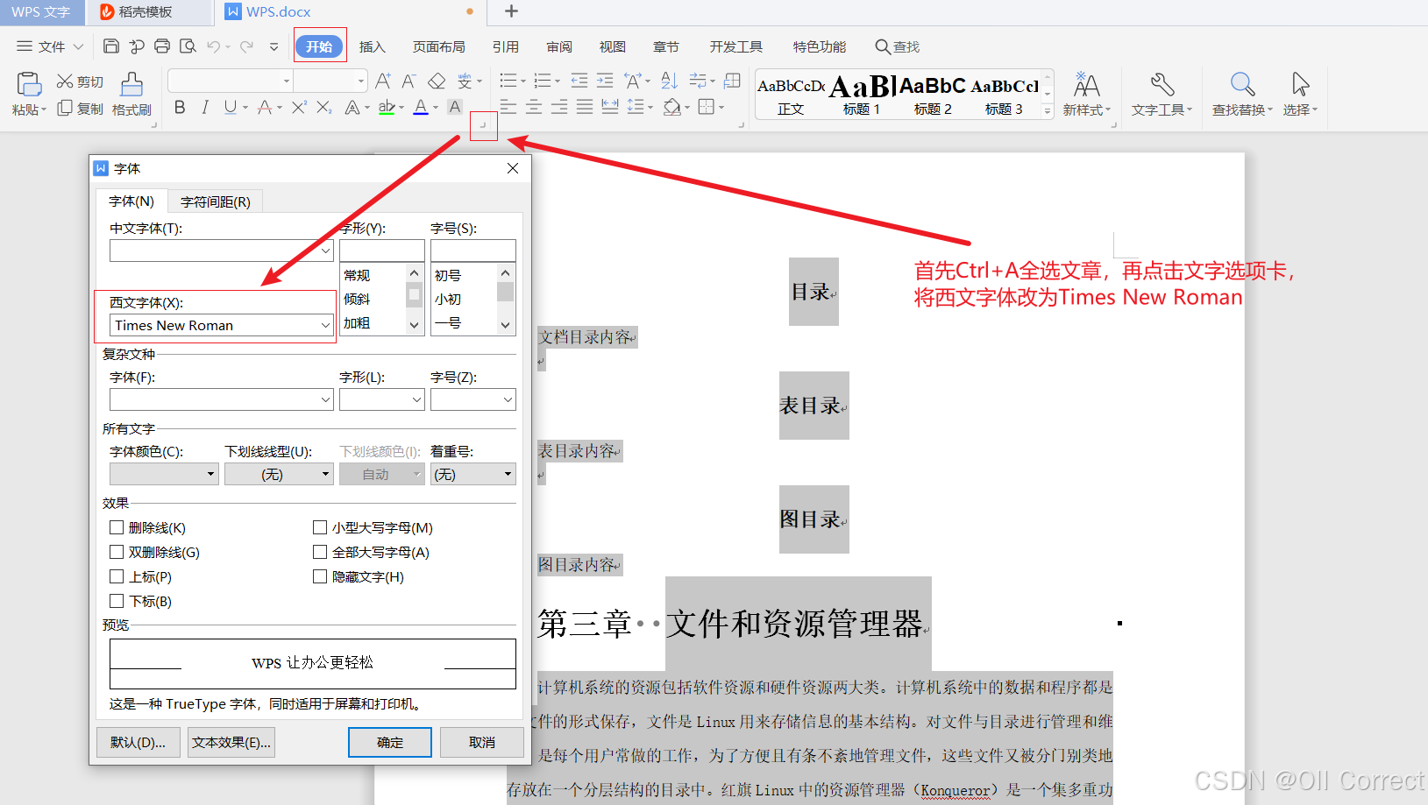Apply the 标题 1 style
Screen dimensions: 1428x805
862,94
